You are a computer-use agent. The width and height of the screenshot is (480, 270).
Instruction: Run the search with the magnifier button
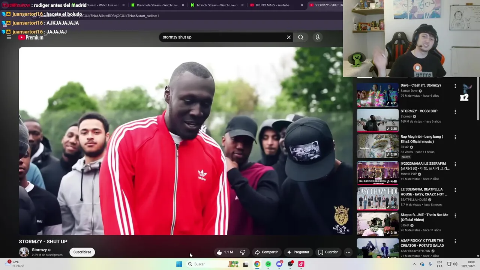(x=301, y=37)
